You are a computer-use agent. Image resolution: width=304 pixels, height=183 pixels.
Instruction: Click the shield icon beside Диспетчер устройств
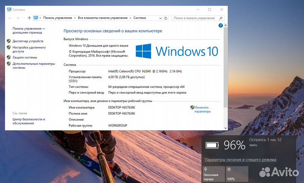[x=8, y=41]
